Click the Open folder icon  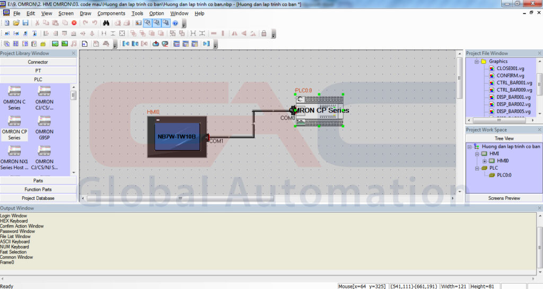coord(16,23)
